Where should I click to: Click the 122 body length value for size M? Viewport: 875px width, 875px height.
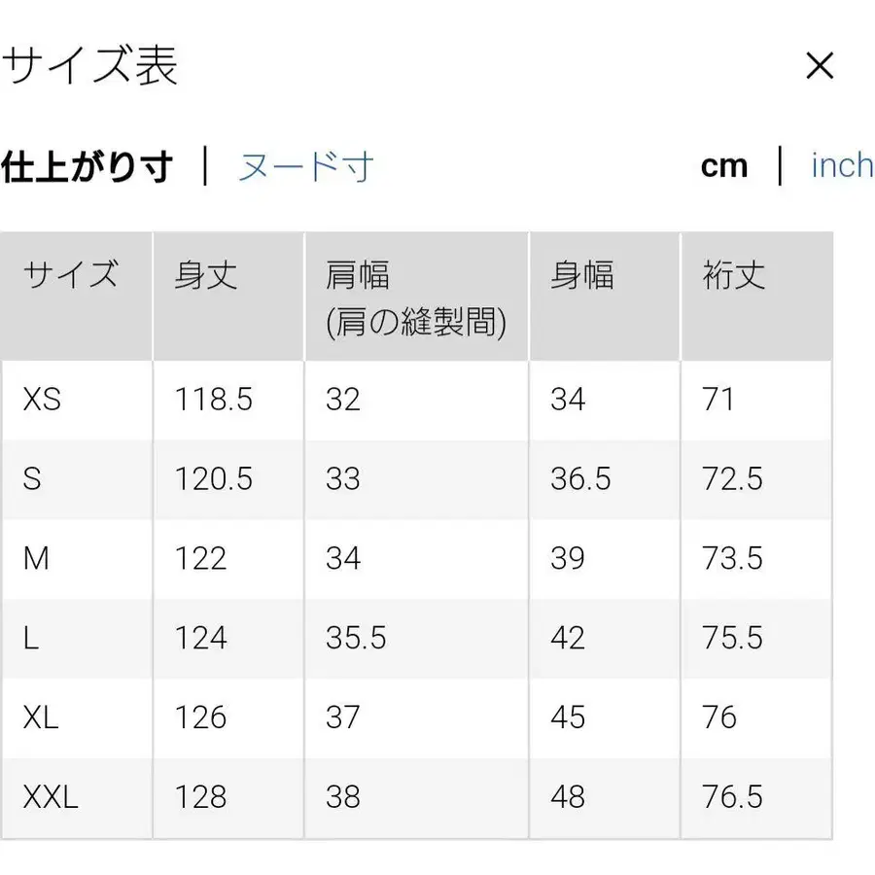point(199,559)
